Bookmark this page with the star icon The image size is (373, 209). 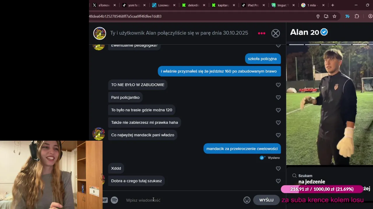tap(335, 16)
